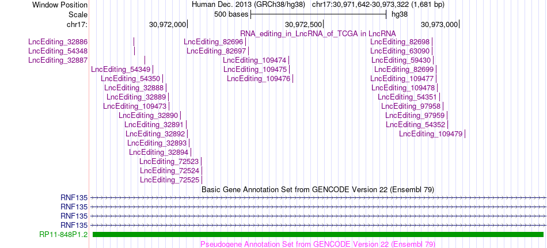Open RNA_editing_in_LncRNA_of_TCGA track title
Viewport: 547px width, 248px height.
(318, 33)
